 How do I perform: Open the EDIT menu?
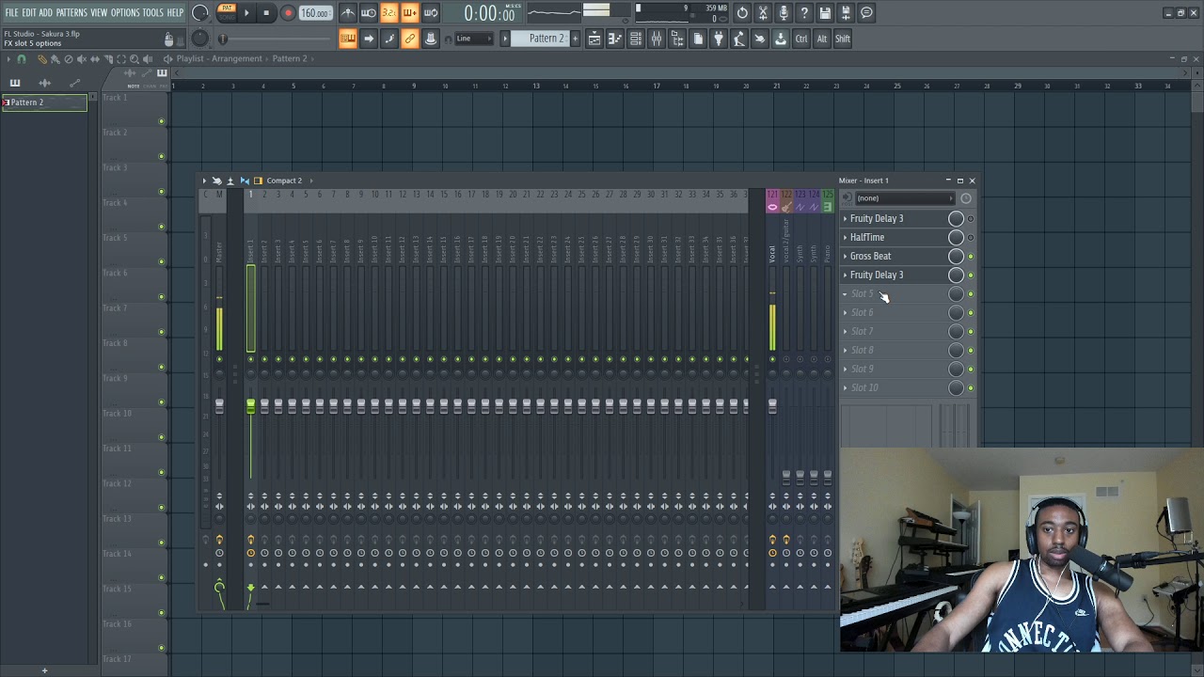29,12
